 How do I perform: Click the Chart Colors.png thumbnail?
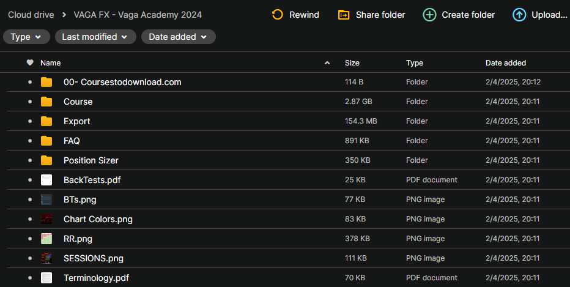tap(46, 219)
